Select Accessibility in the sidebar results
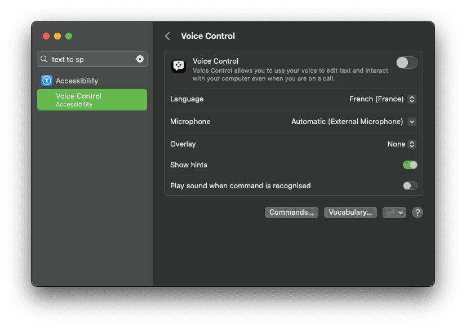The width and height of the screenshot is (466, 328). point(92,81)
